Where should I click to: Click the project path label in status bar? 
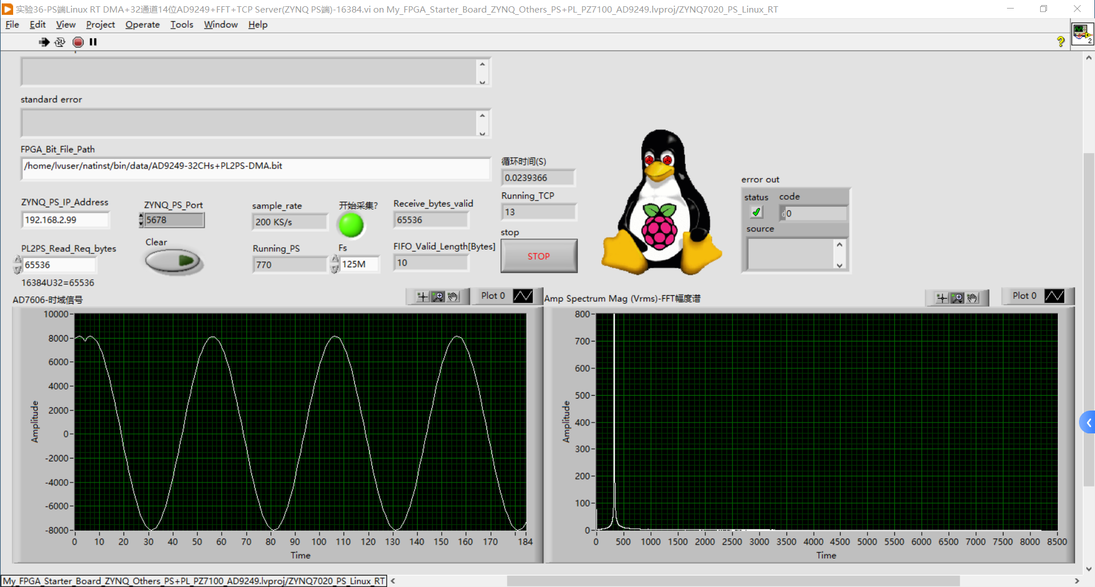[194, 581]
